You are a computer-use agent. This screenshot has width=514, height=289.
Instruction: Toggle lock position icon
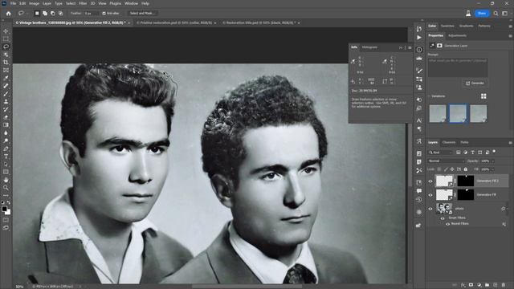[x=452, y=169]
